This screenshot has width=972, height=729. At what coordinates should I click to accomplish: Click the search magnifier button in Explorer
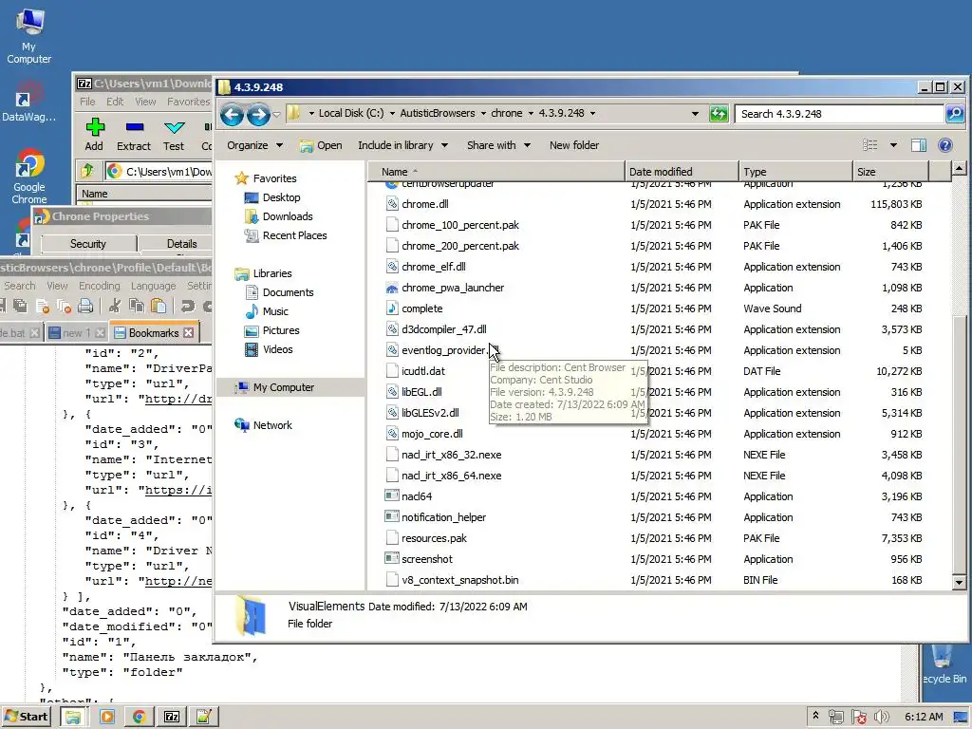(955, 114)
